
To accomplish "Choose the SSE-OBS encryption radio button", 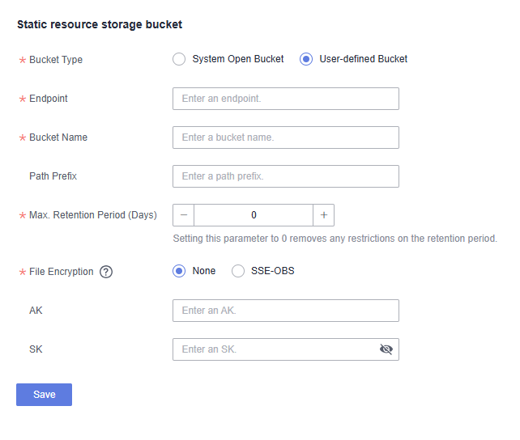I will (x=238, y=271).
